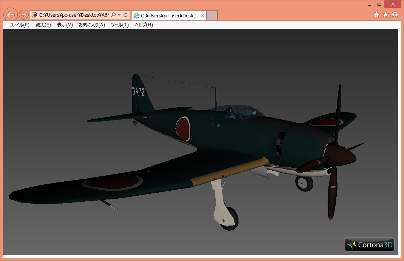Refresh the page with reload icon
Screen dimensions: 404x261
pyautogui.click(x=125, y=15)
